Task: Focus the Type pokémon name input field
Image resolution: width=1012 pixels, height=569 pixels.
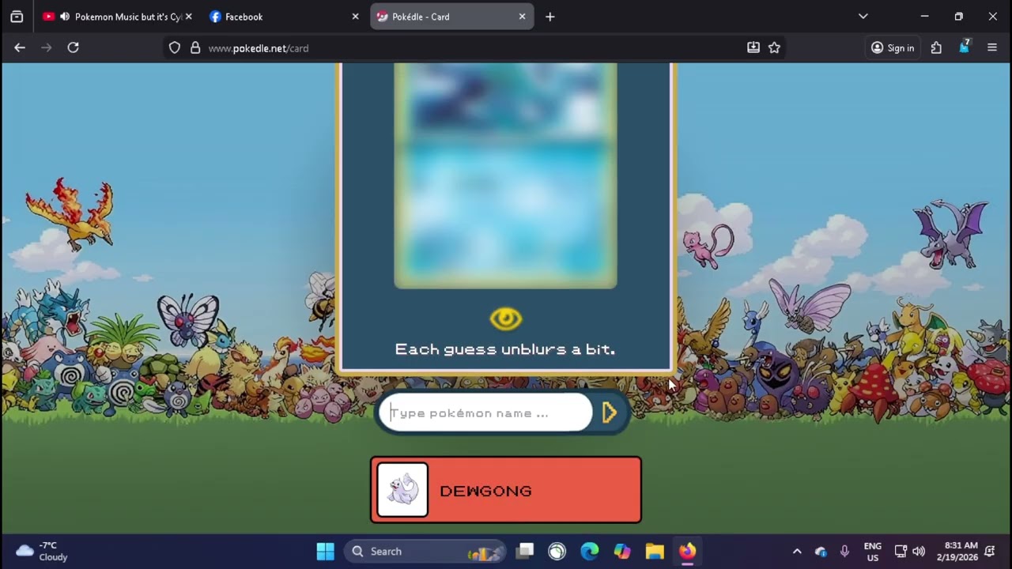Action: click(485, 413)
